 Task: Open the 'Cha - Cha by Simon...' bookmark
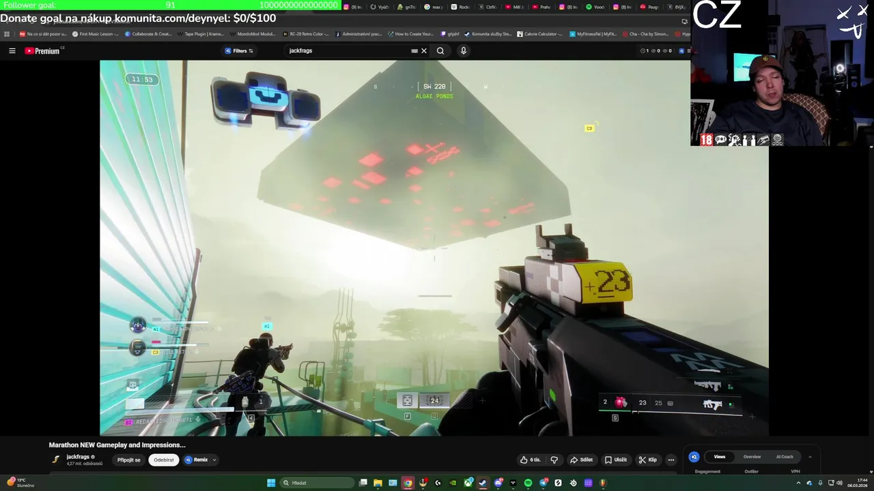pyautogui.click(x=646, y=33)
